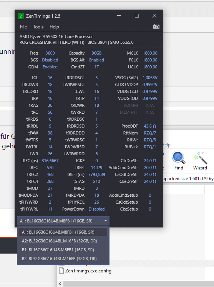Click the BGS value Disabled
This screenshot has height=287, width=214.
pyautogui.click(x=50, y=60)
